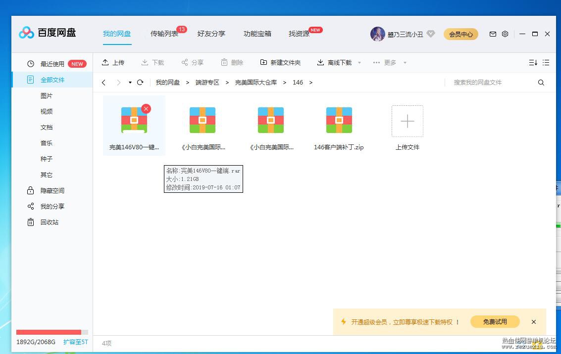Open 最近使用 in the sidebar
Viewport: 561px width, 354px height.
(52, 64)
